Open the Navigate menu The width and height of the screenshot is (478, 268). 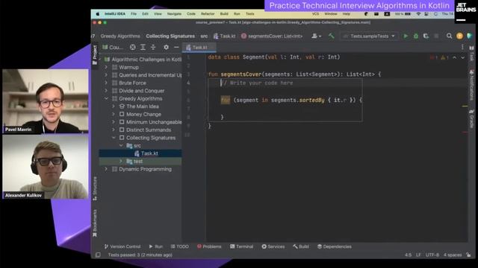[174, 14]
